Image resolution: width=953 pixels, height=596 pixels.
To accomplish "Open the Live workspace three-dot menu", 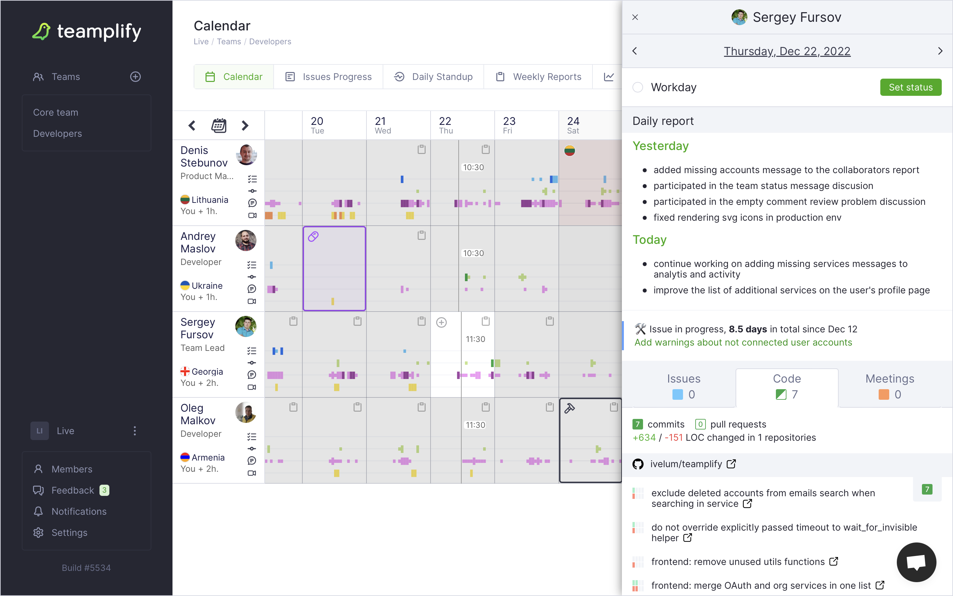I will [x=134, y=430].
